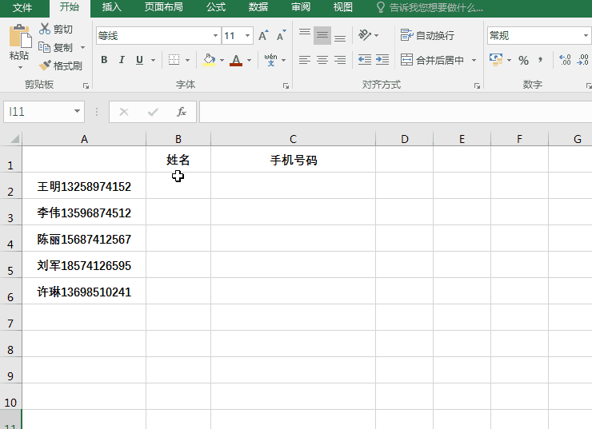This screenshot has height=429, width=592.
Task: Open the font name dropdown (等线)
Action: tap(215, 36)
